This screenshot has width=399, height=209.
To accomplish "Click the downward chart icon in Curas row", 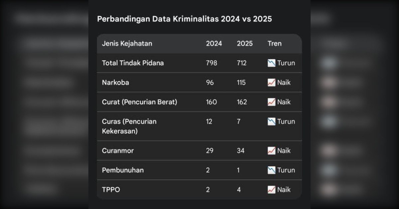I will pyautogui.click(x=271, y=121).
